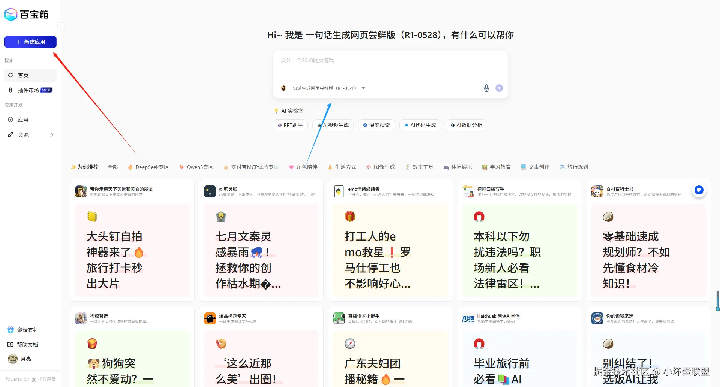The width and height of the screenshot is (720, 387).
Task: Open the 插件市场 plugin marketplace
Action: 30,90
